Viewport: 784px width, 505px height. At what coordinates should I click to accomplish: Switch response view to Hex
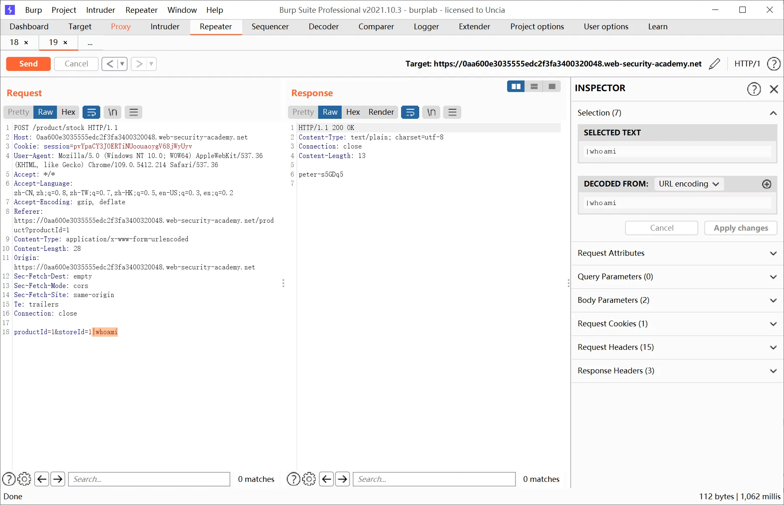pos(353,112)
